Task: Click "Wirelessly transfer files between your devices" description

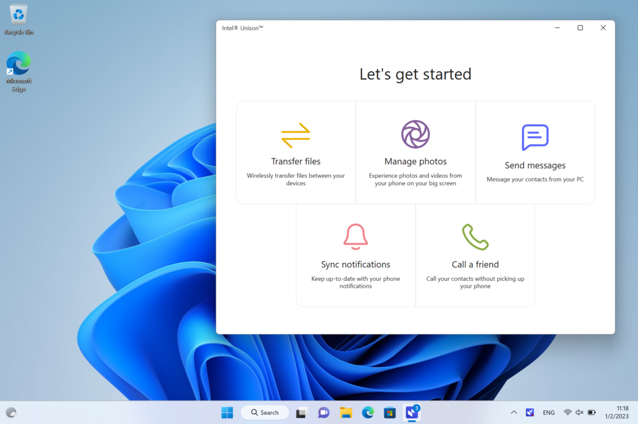Action: 296,180
